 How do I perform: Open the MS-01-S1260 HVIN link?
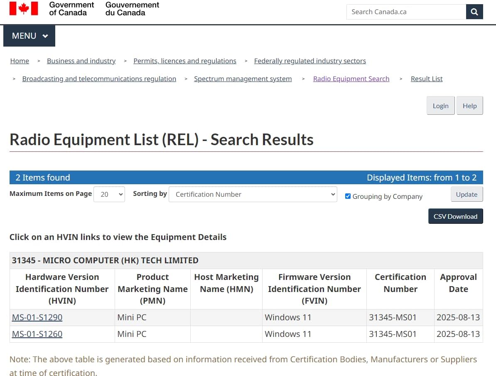click(37, 334)
